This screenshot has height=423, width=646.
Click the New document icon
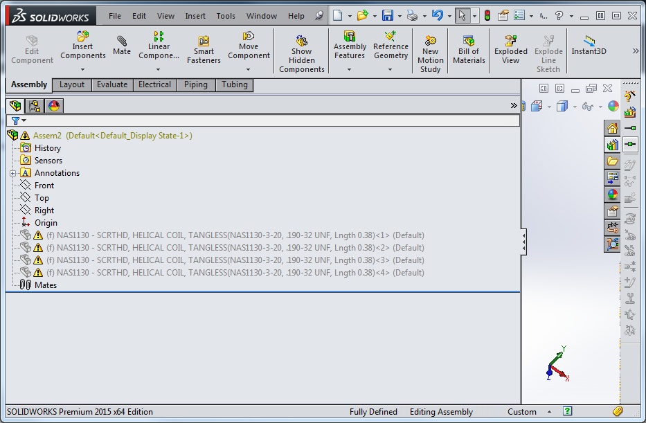(337, 16)
